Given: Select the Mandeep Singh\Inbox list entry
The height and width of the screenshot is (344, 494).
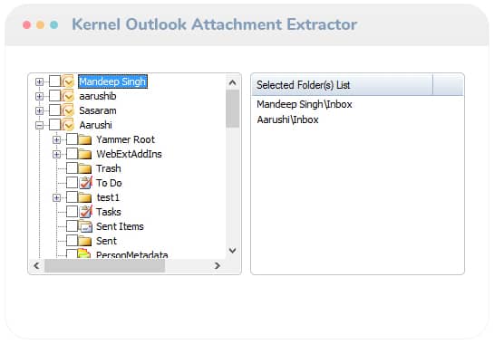Looking at the screenshot, I should point(305,104).
